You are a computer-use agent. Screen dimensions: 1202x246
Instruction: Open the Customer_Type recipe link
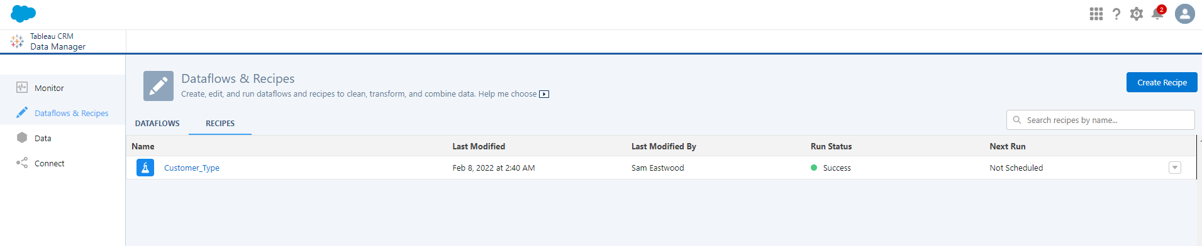(192, 168)
